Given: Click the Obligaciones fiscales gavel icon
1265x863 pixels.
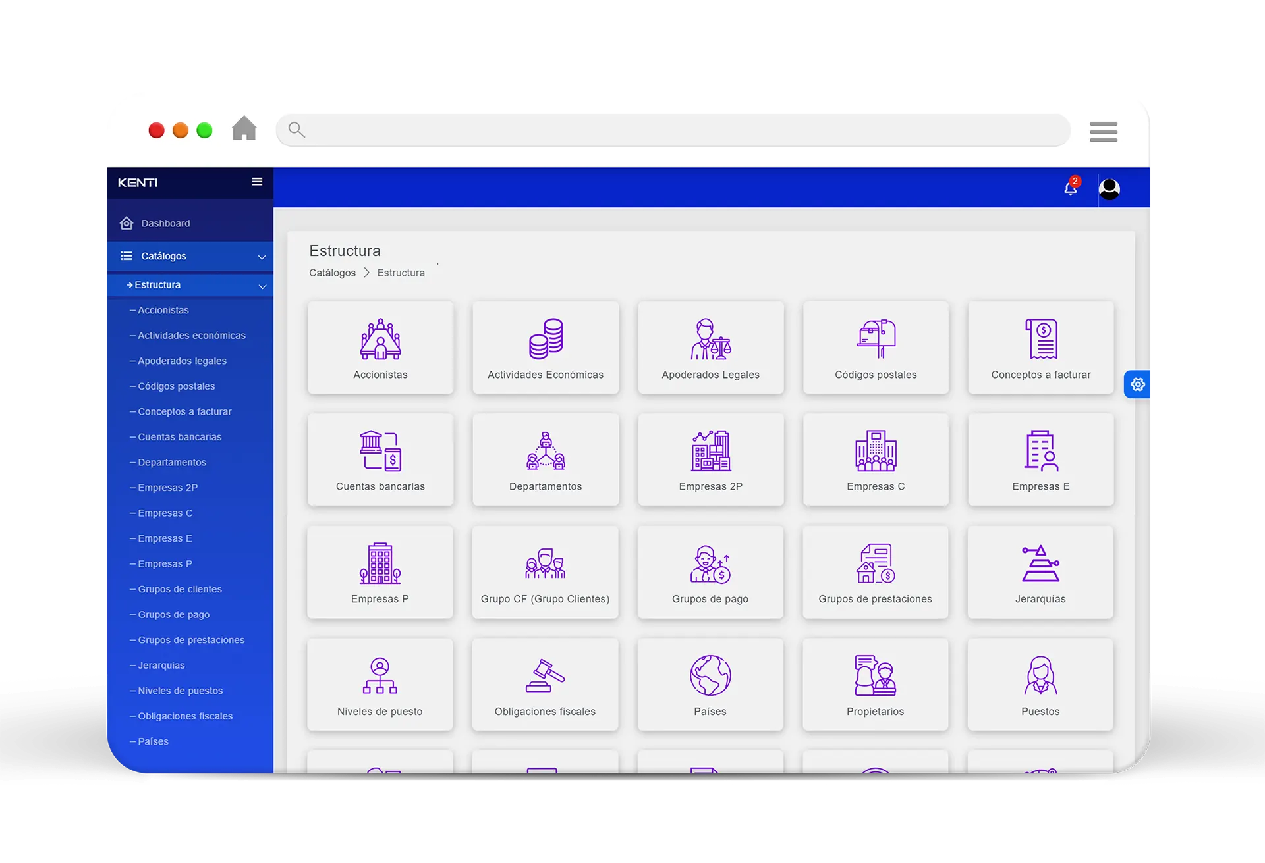Looking at the screenshot, I should [545, 675].
